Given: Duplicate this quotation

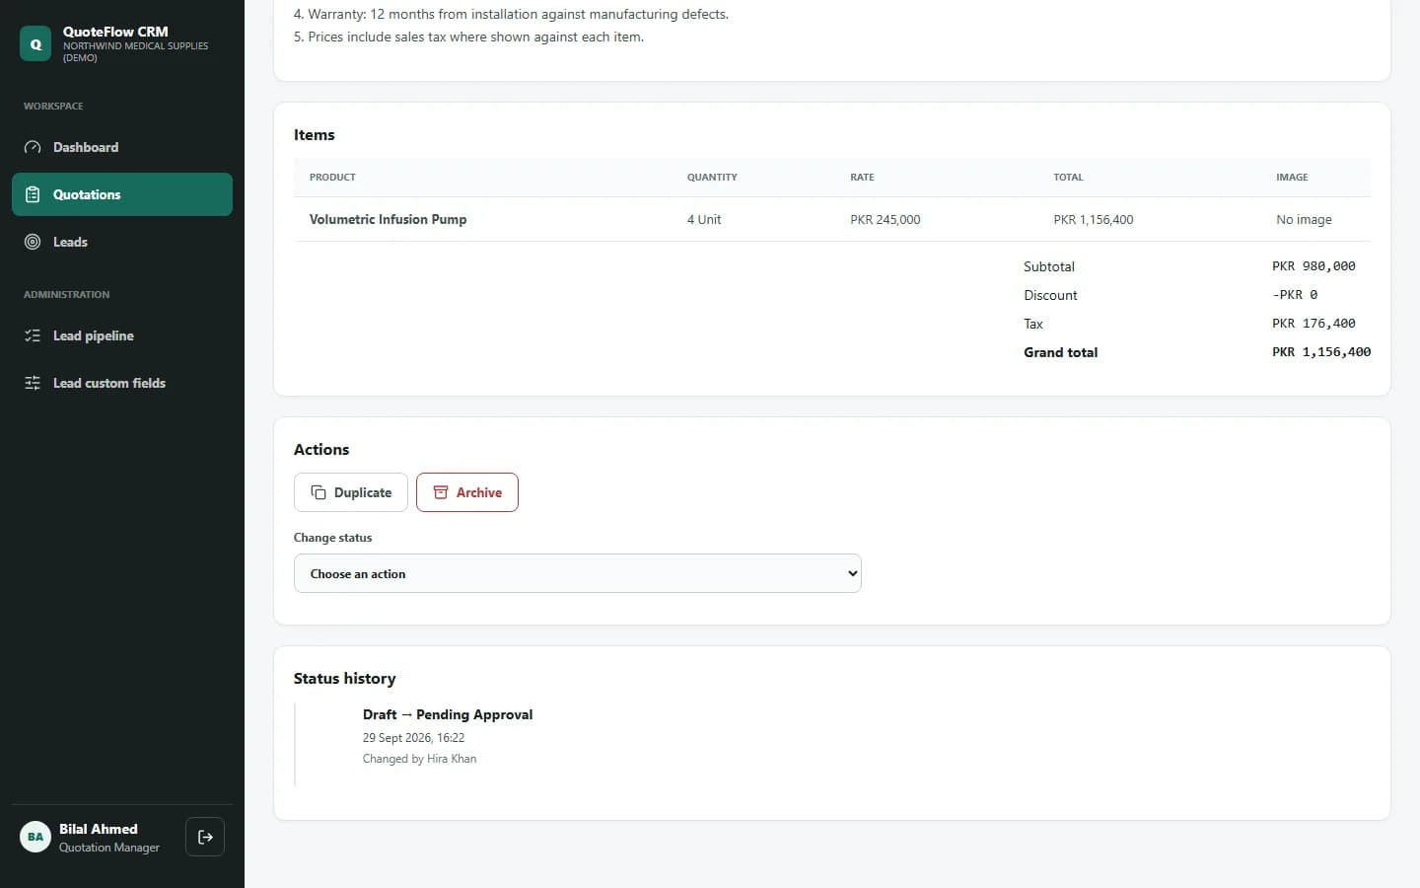Looking at the screenshot, I should [x=351, y=492].
